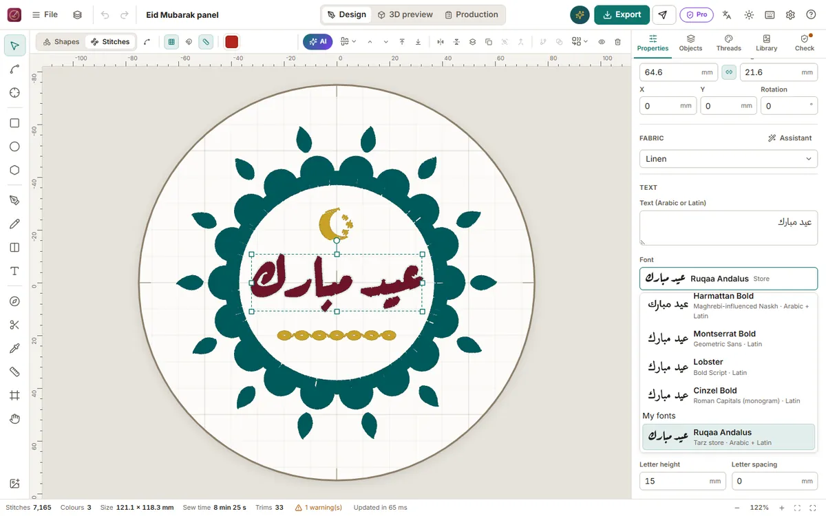Select the ruler measure tool

pos(14,372)
